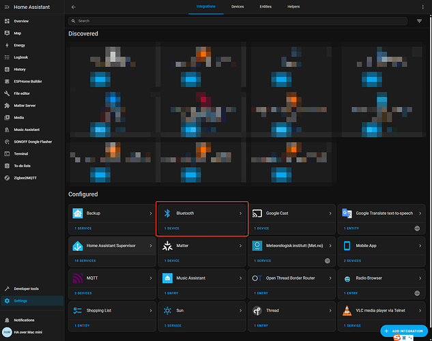Go back with the arrow icon
Viewport: 432px width, 341px height.
point(73,7)
